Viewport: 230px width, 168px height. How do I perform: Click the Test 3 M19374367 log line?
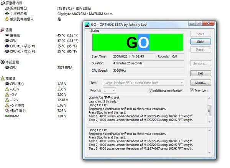pyautogui.click(x=141, y=148)
